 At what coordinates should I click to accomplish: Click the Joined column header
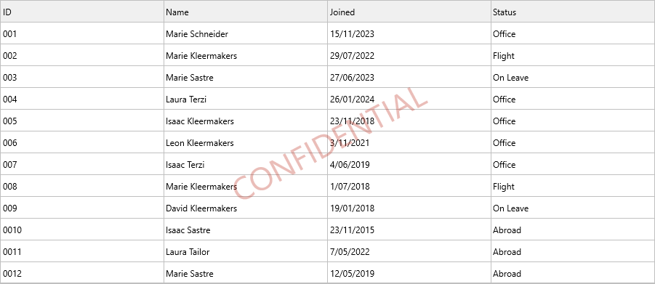click(x=409, y=12)
